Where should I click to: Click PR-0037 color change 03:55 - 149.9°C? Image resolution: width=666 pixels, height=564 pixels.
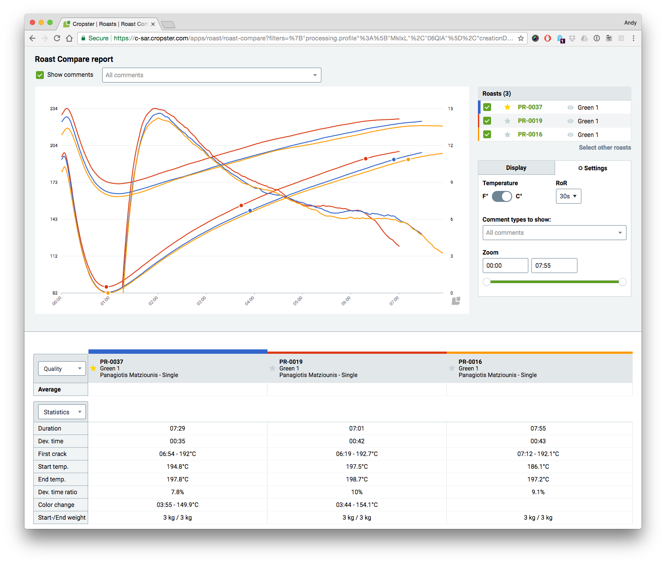pyautogui.click(x=178, y=505)
